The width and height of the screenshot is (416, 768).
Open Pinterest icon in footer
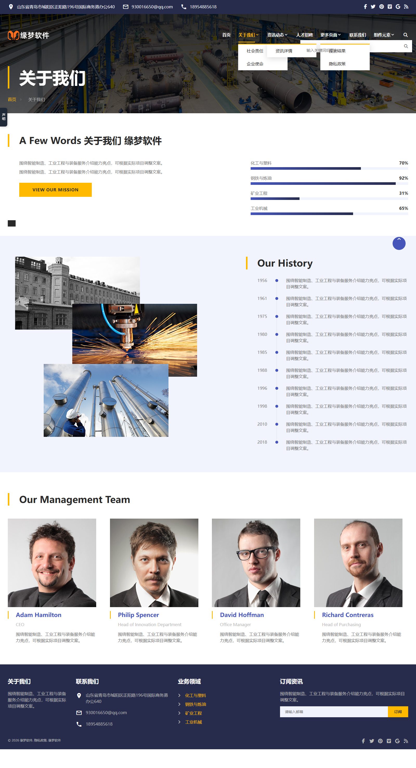[380, 741]
